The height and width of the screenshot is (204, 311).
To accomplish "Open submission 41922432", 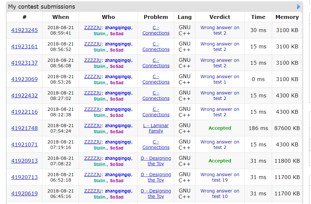I will 24,95.
